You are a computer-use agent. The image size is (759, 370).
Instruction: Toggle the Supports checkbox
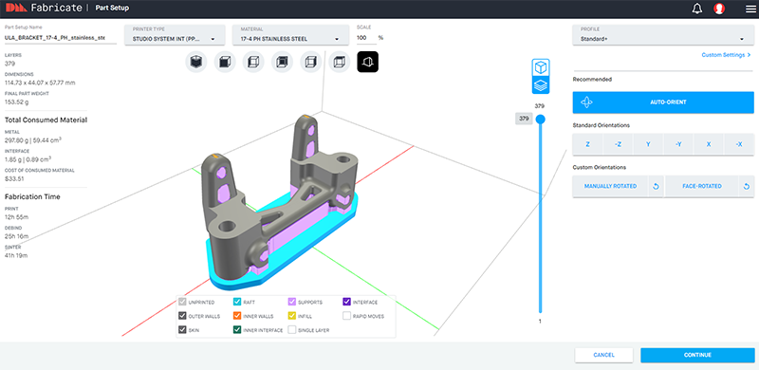(292, 303)
